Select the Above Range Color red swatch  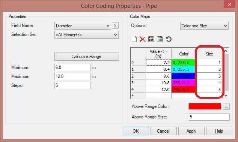[x=205, y=106]
